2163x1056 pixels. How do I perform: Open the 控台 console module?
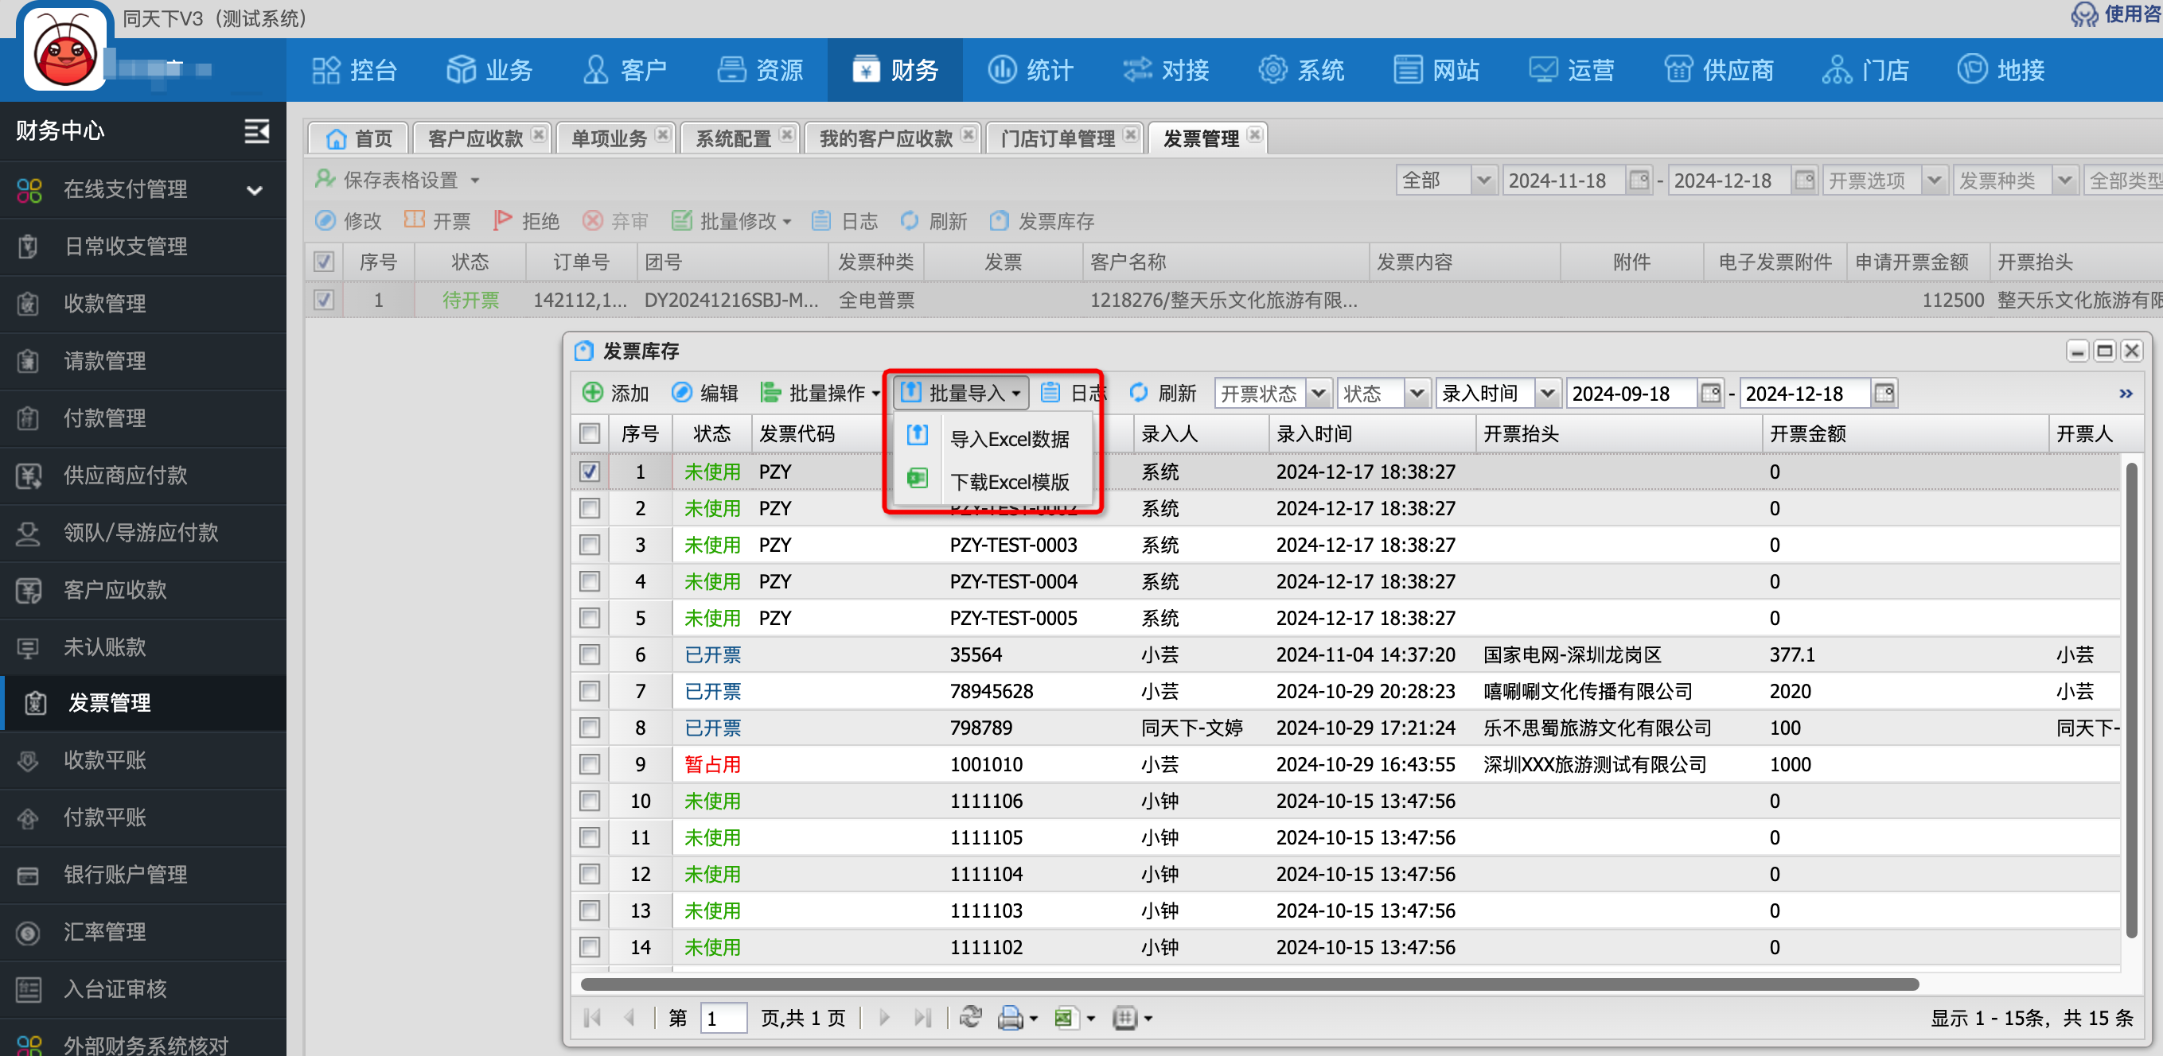354,70
